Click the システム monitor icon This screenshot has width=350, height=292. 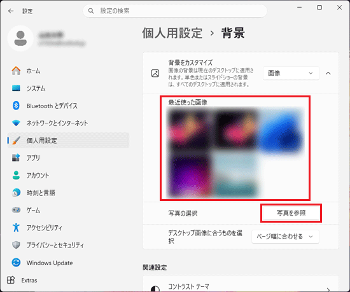[16, 88]
